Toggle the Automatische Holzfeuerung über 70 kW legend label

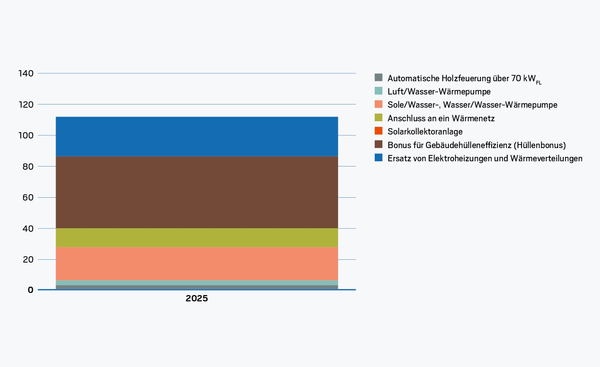click(464, 79)
